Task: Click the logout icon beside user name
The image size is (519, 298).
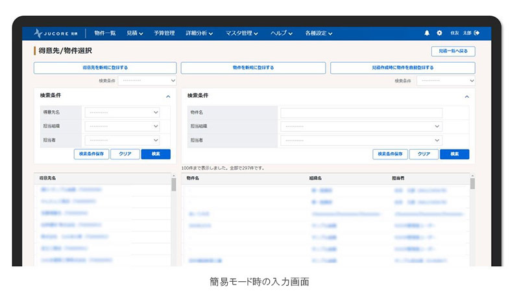Action: point(477,33)
